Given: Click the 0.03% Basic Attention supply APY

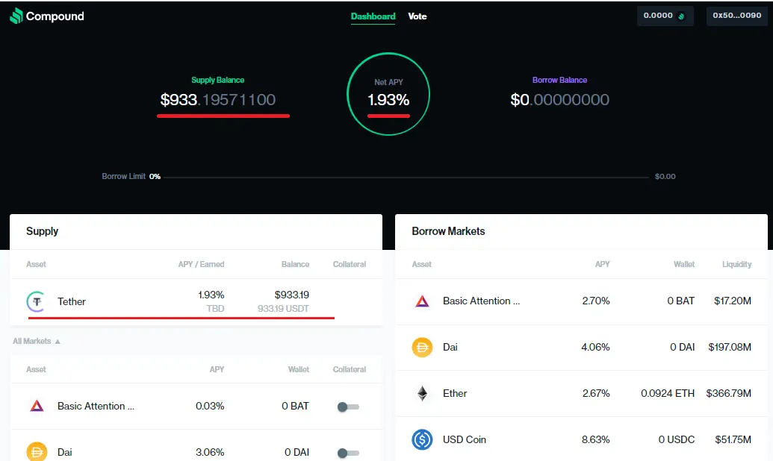Looking at the screenshot, I should tap(210, 406).
